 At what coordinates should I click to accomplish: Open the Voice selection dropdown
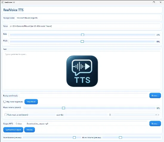click(x=85, y=26)
